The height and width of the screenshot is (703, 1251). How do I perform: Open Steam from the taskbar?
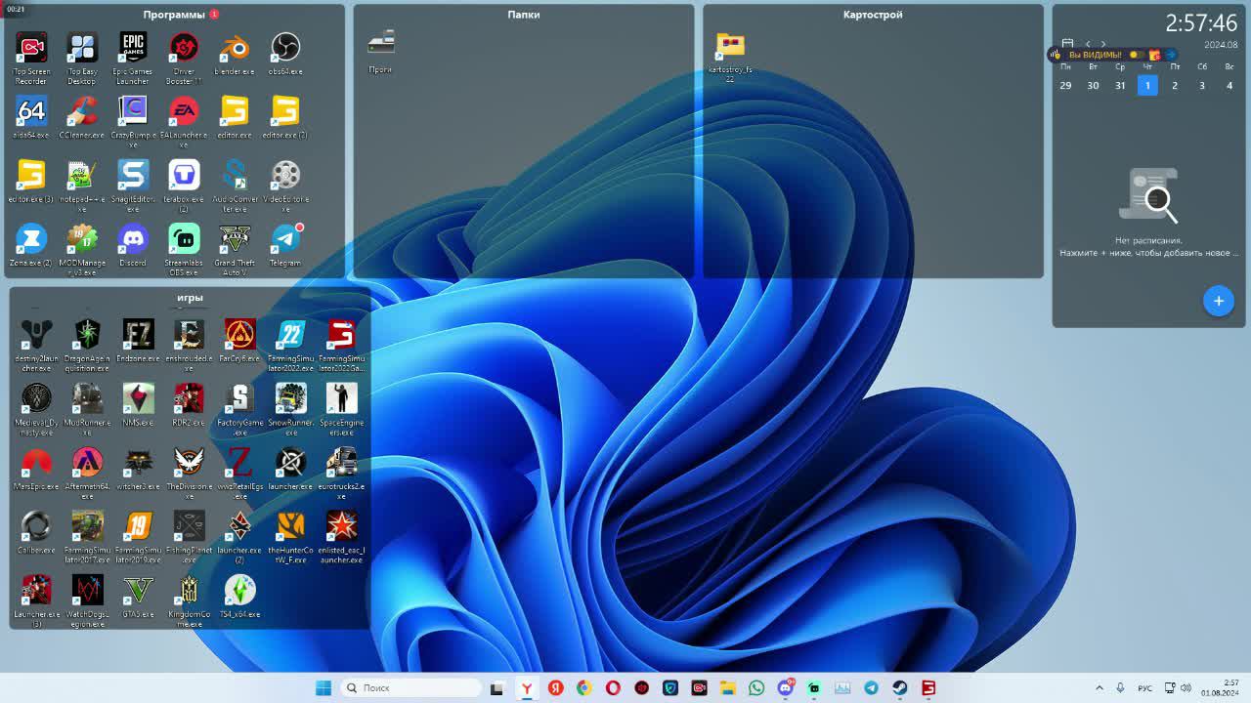pyautogui.click(x=900, y=688)
